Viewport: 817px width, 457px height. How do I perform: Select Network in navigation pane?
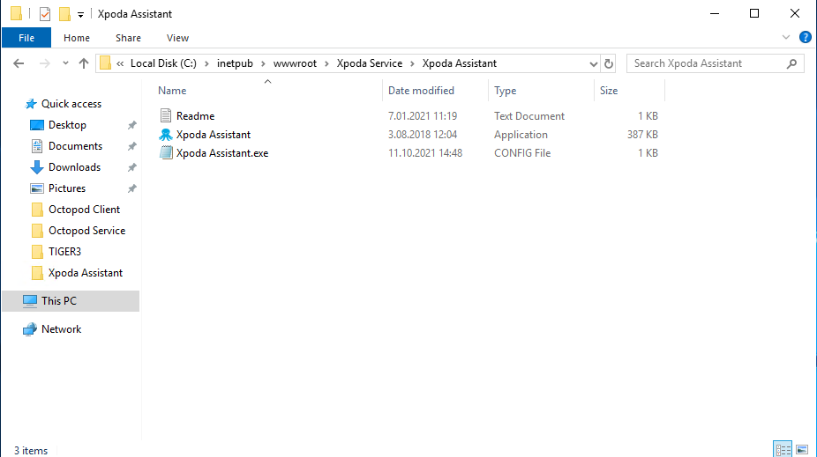click(x=61, y=329)
